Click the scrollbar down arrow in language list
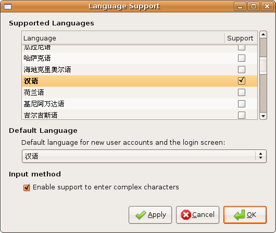This screenshot has width=276, height=233. pyautogui.click(x=263, y=116)
